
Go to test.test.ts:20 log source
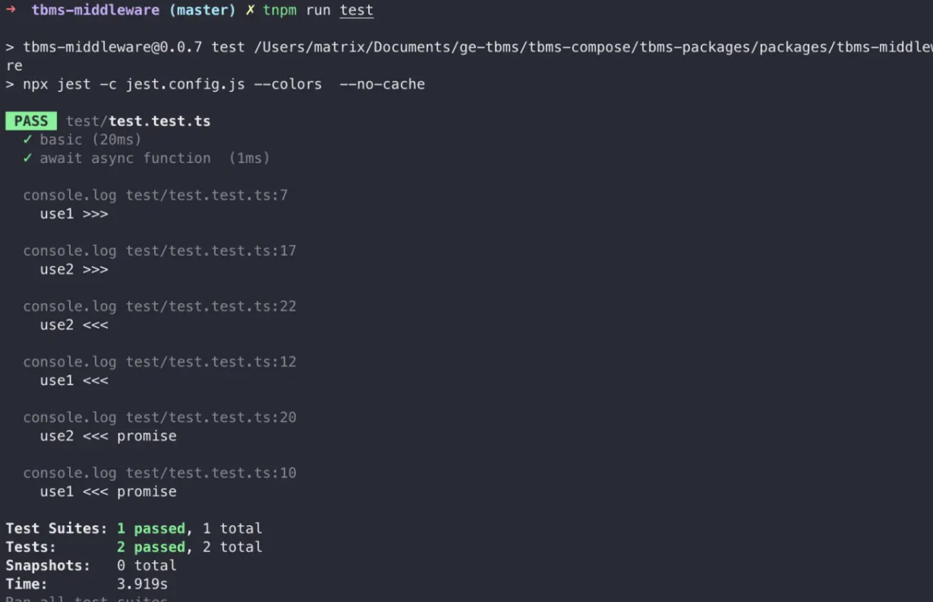210,417
